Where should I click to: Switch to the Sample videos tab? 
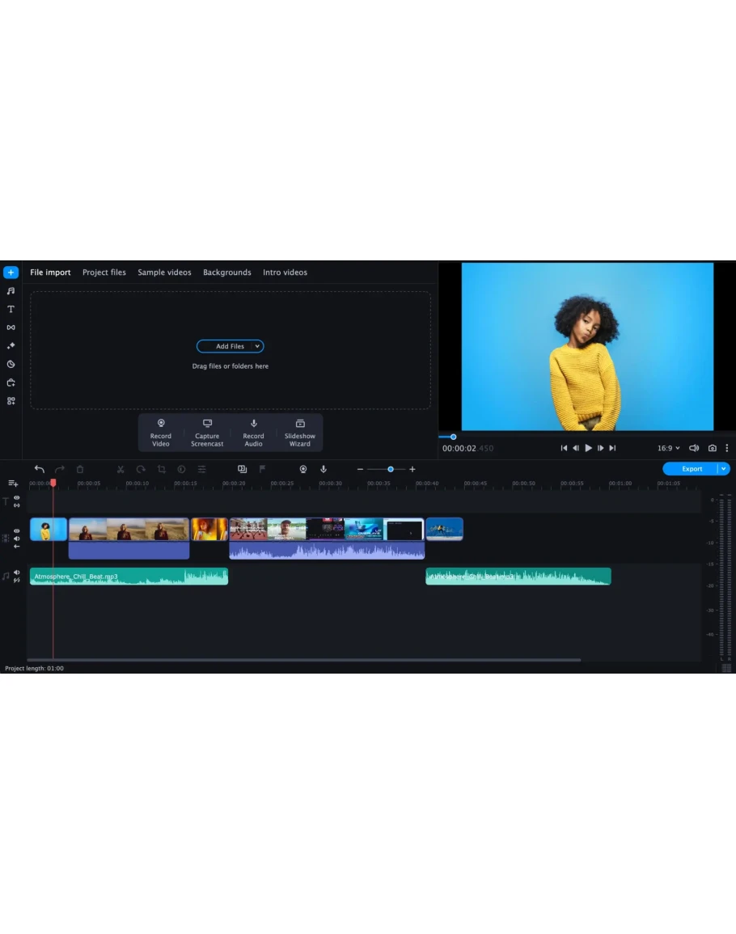tap(164, 273)
